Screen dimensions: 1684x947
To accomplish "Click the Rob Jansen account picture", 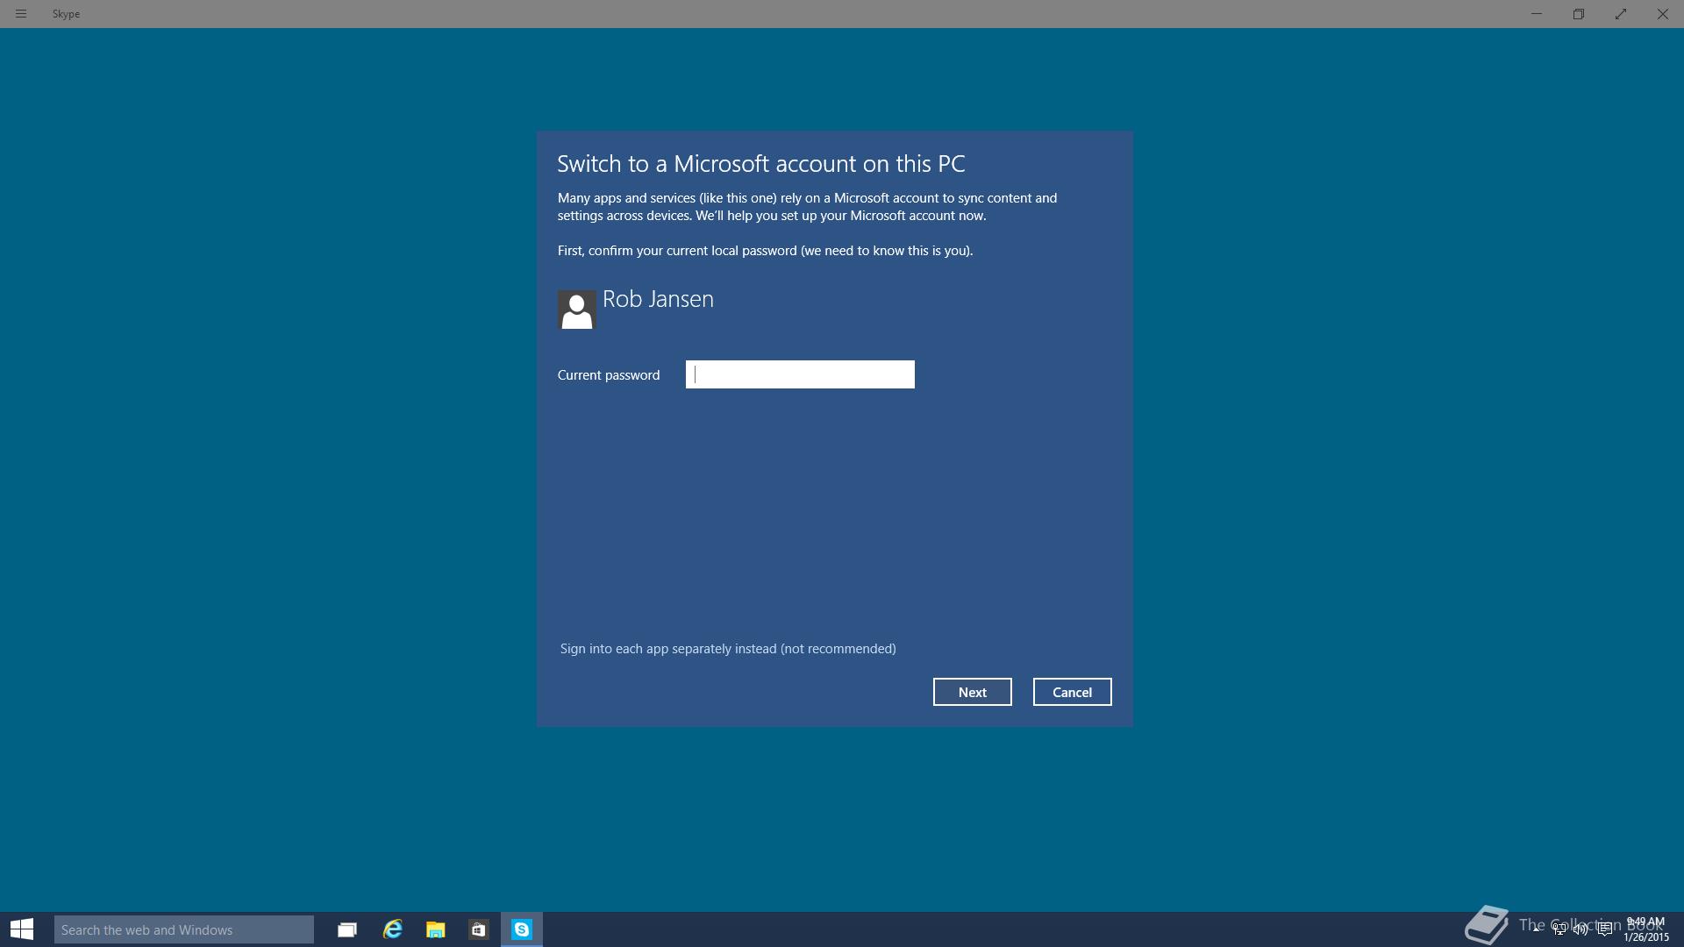I will click(x=576, y=310).
